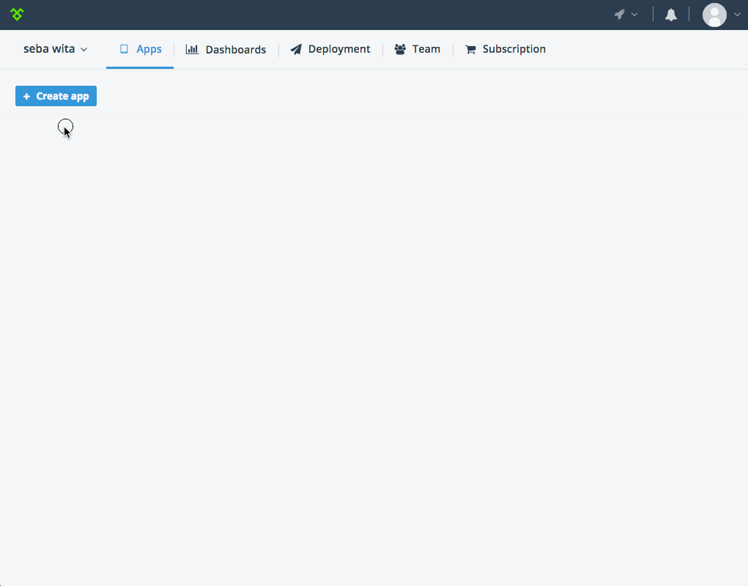Click the bar chart Dashboards icon
Viewport: 748px width, 586px height.
(x=191, y=49)
